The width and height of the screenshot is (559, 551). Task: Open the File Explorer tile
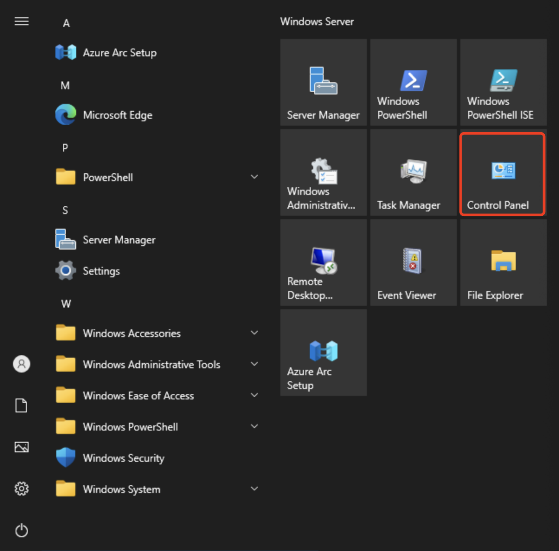[503, 263]
